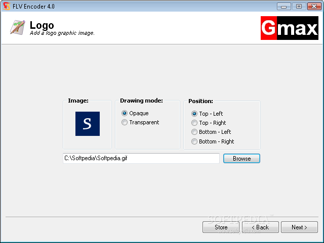Click the logo file path field
This screenshot has height=243, width=324.
click(141, 158)
